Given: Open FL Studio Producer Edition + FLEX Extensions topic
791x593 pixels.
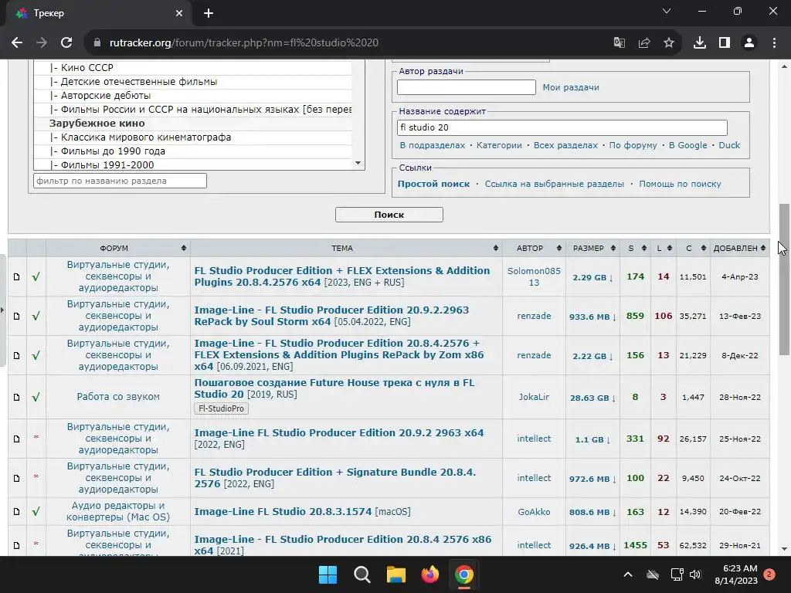Looking at the screenshot, I should click(342, 276).
